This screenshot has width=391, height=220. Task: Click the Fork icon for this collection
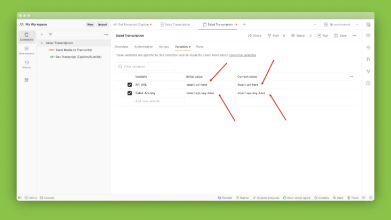coord(269,36)
